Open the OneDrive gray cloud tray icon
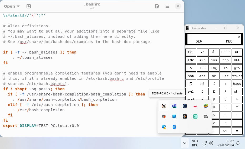The image size is (245, 149). [206, 116]
